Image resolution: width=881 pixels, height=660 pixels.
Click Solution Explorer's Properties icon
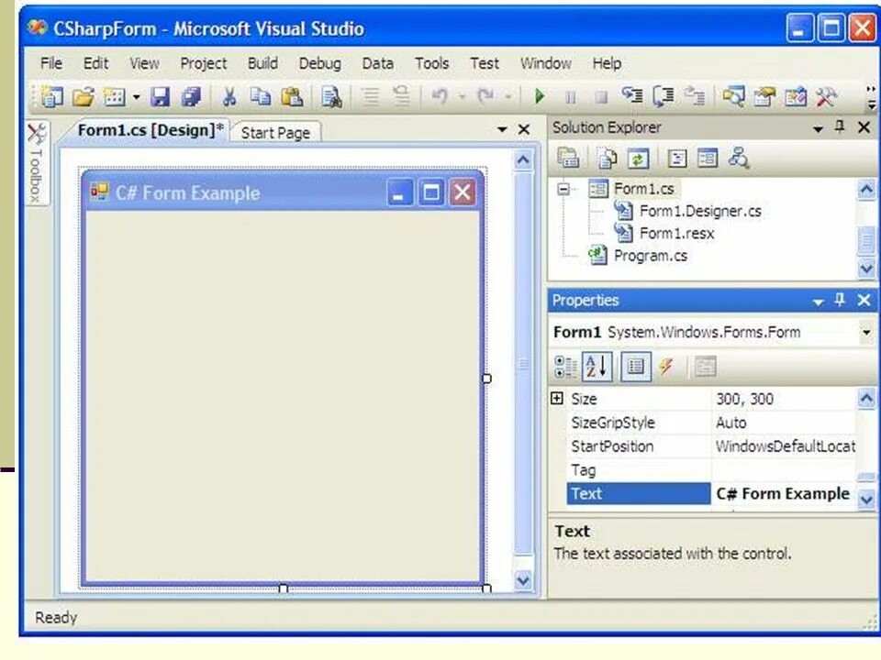tap(568, 159)
